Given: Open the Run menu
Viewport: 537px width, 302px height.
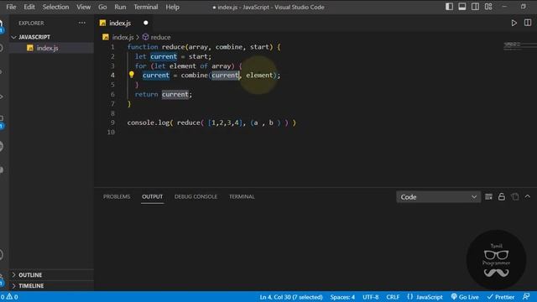Looking at the screenshot, I should [120, 7].
